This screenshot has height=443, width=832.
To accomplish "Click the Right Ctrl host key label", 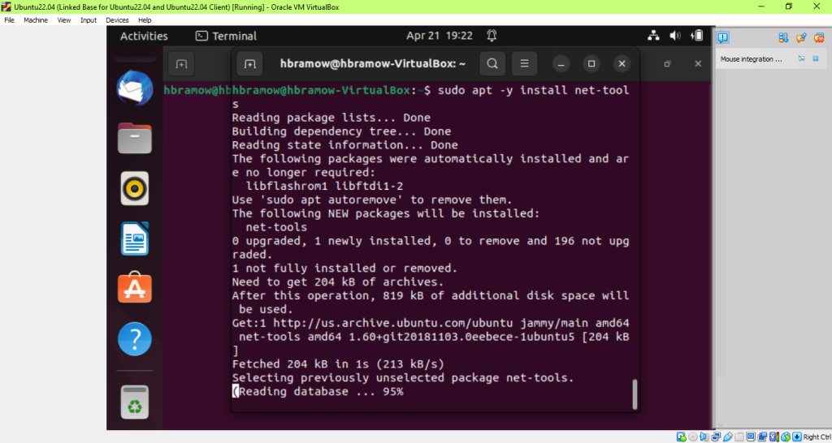I will point(817,437).
